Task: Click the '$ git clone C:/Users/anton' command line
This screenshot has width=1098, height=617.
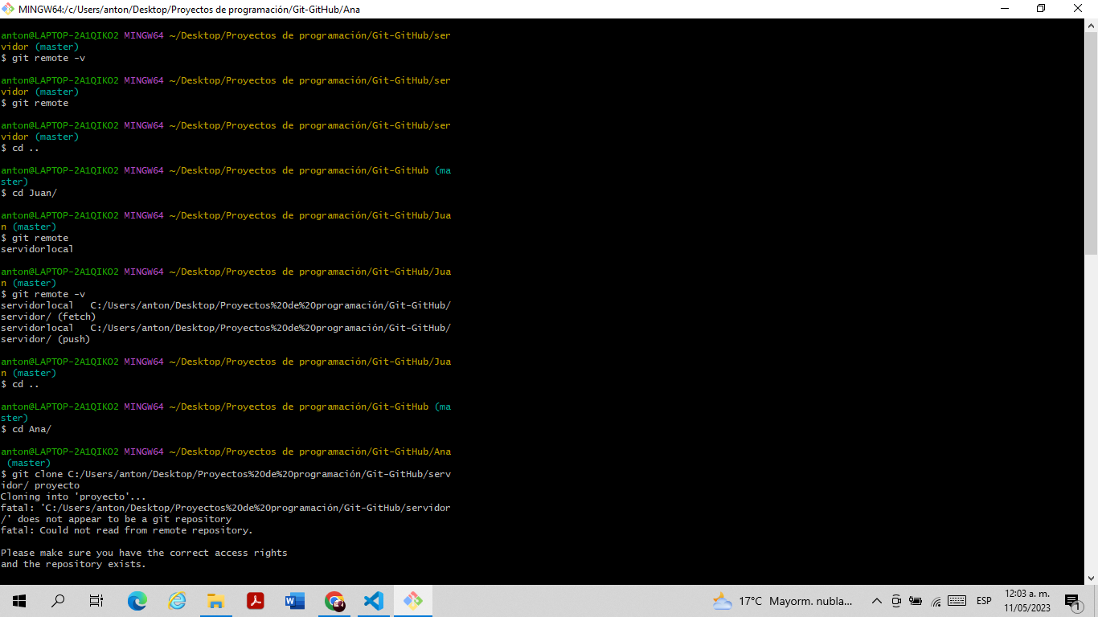Action: [x=226, y=474]
